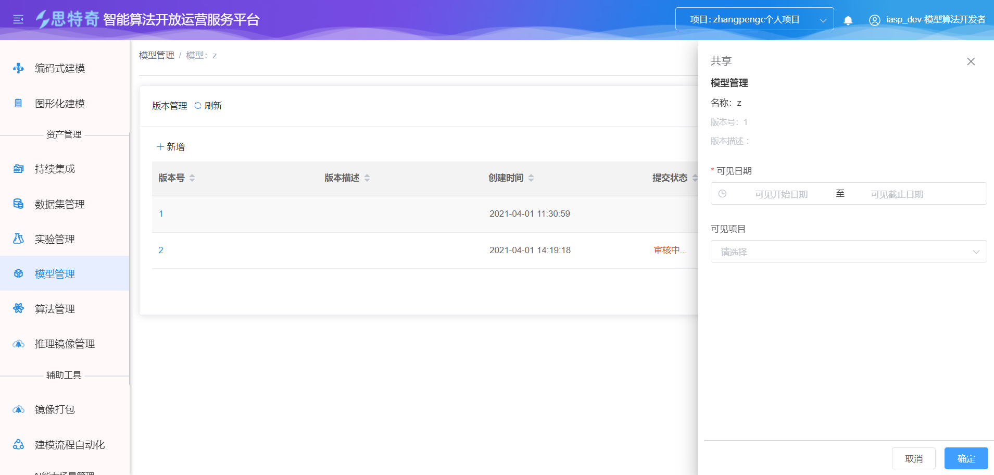
Task: Click the 编码式建模 sidebar icon
Action: (x=18, y=68)
